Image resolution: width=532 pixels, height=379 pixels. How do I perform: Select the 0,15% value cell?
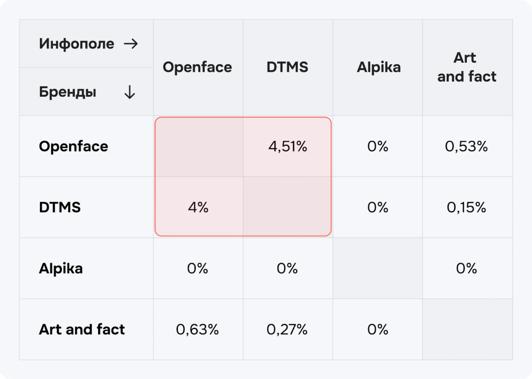[x=466, y=208]
